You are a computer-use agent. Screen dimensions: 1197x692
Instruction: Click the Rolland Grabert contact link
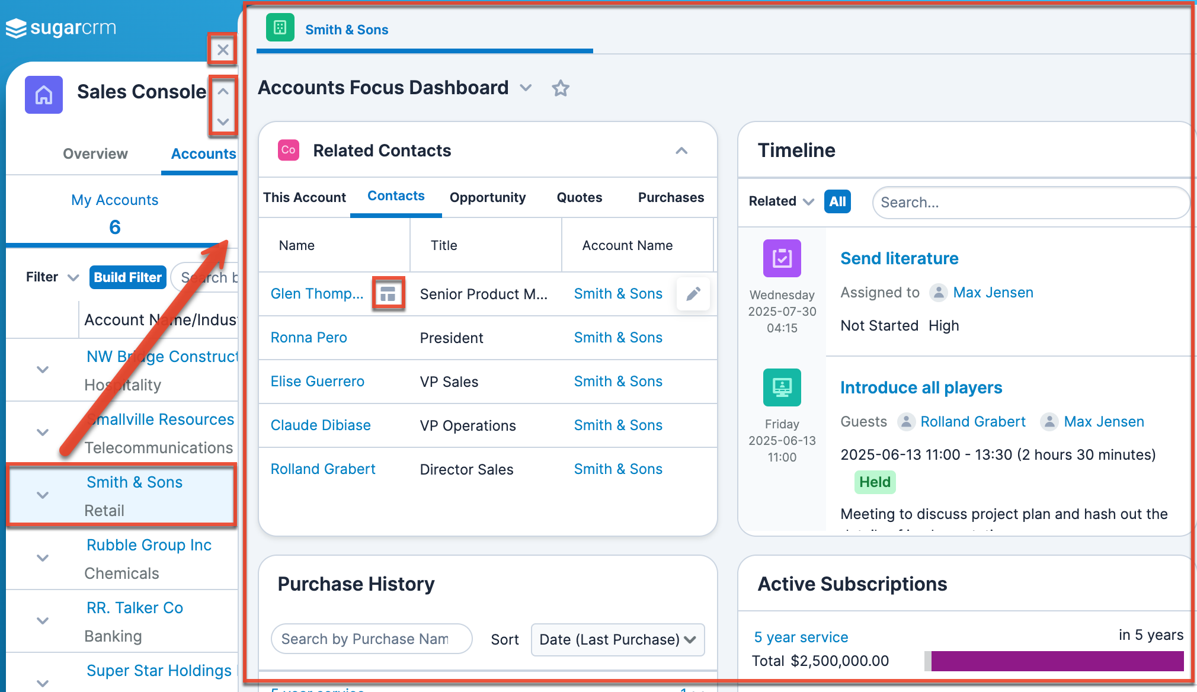[322, 469]
